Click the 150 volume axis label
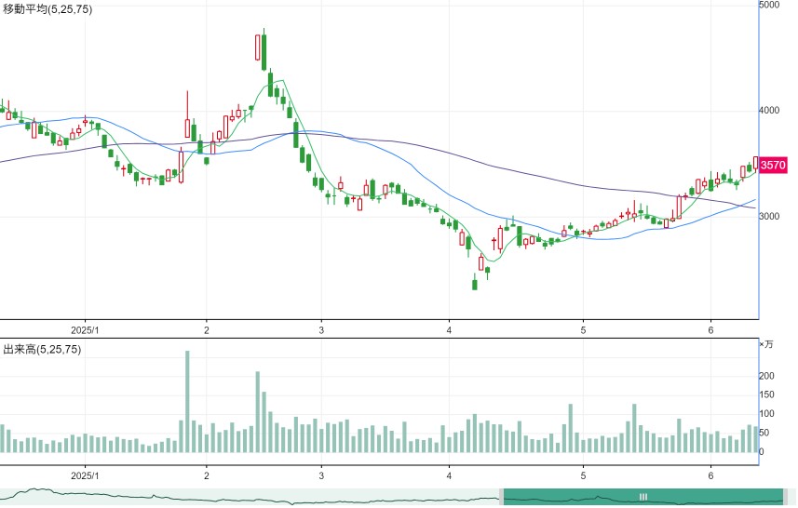 (x=766, y=394)
